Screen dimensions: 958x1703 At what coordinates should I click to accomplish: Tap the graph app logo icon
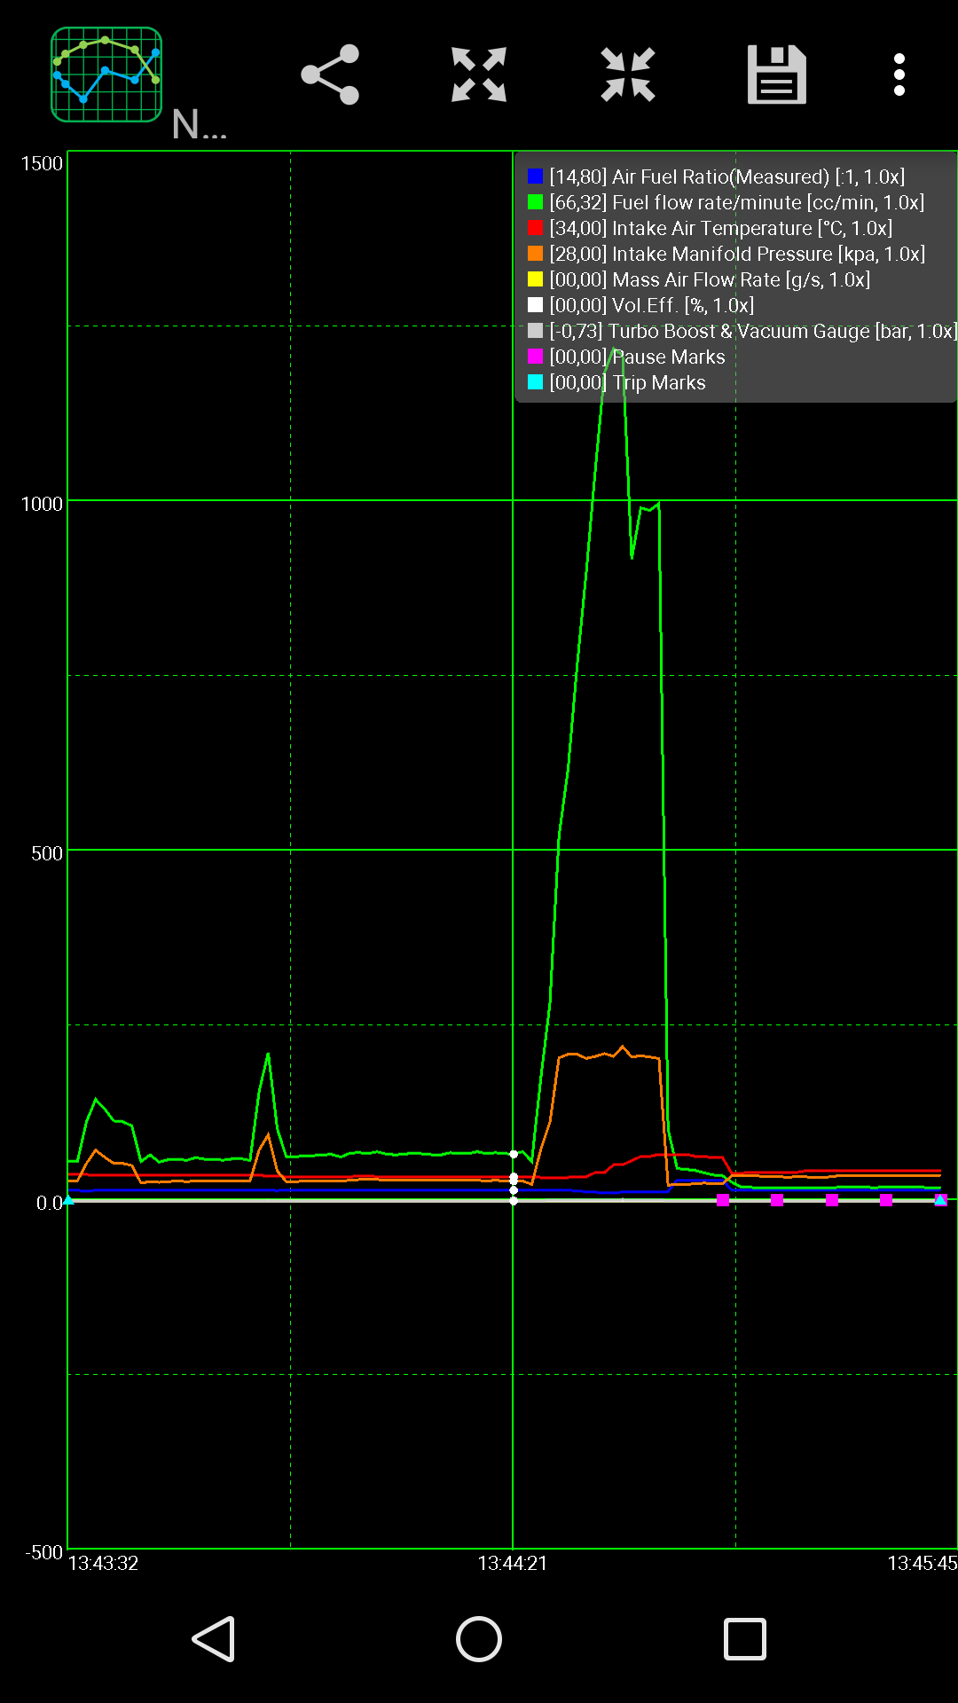[x=106, y=75]
